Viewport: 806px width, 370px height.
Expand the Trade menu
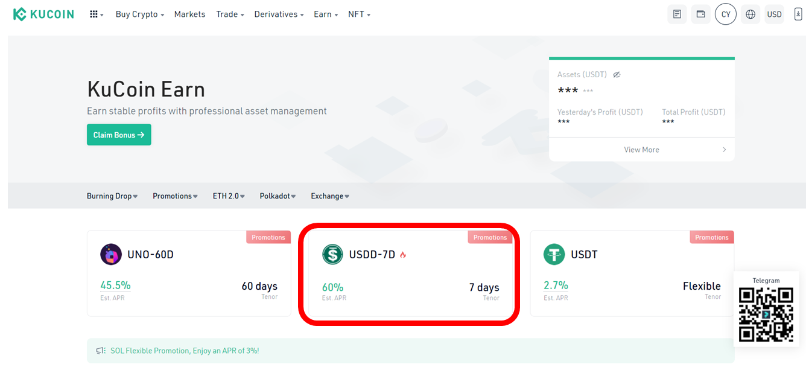click(230, 14)
